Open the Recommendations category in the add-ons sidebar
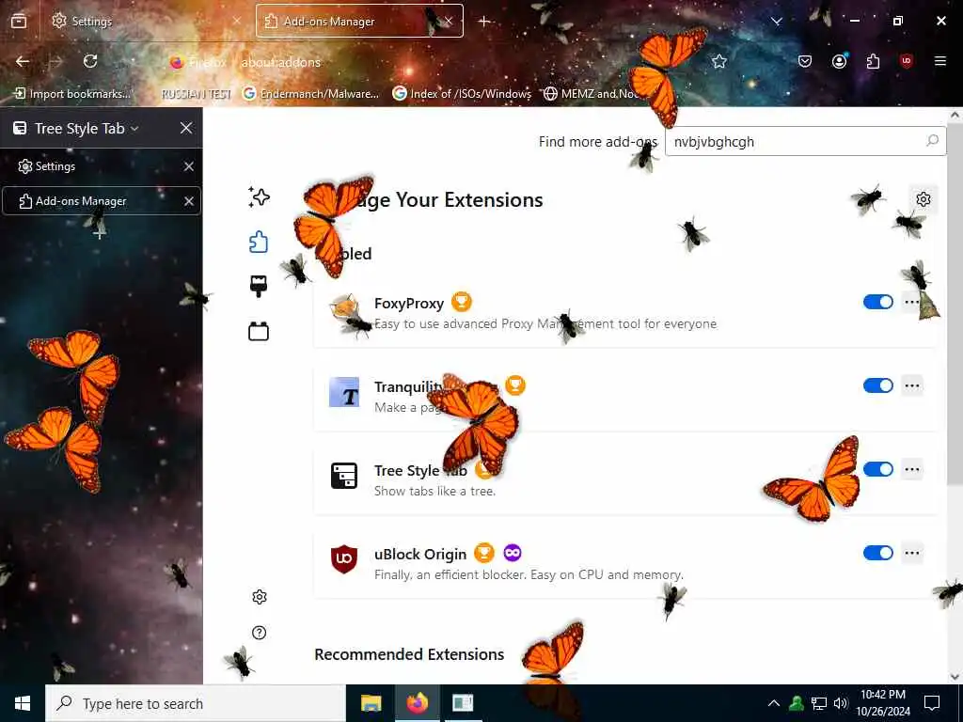963x722 pixels. [259, 197]
